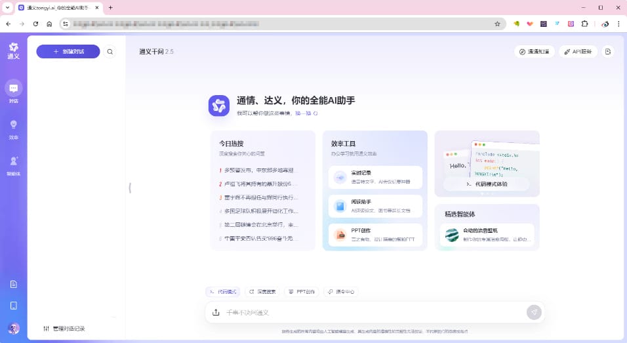Click the 代码模式体验 button
627x343 pixels.
pyautogui.click(x=487, y=184)
